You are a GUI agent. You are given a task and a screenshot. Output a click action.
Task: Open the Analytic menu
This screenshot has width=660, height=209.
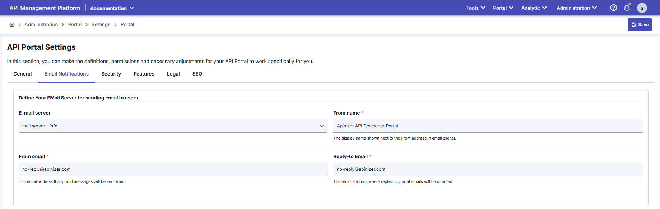pos(534,8)
